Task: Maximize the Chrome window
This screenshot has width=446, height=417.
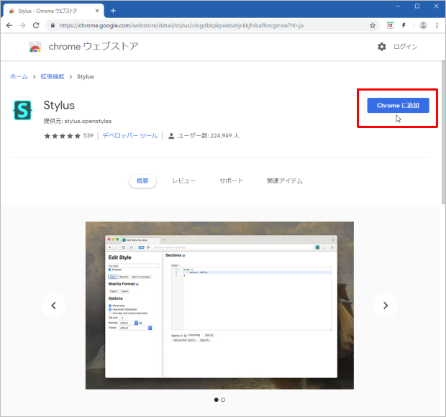Action: [417, 6]
